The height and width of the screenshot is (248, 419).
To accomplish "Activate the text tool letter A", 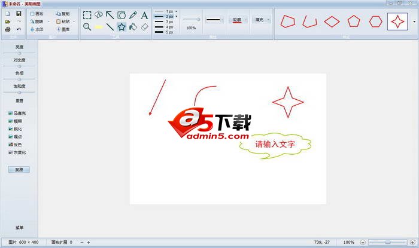I will (x=144, y=15).
